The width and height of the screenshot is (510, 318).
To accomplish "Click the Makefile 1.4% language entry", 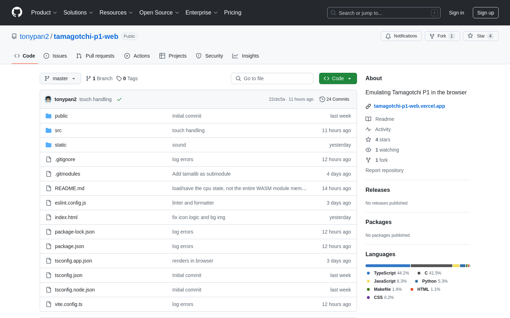I will pos(384,289).
